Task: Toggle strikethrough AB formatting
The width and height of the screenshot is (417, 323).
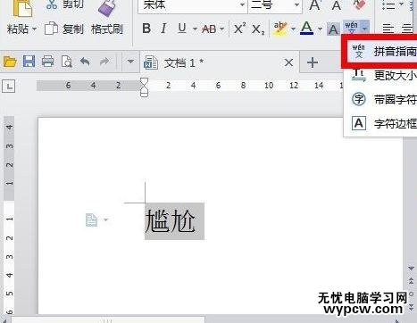Action: pos(209,29)
